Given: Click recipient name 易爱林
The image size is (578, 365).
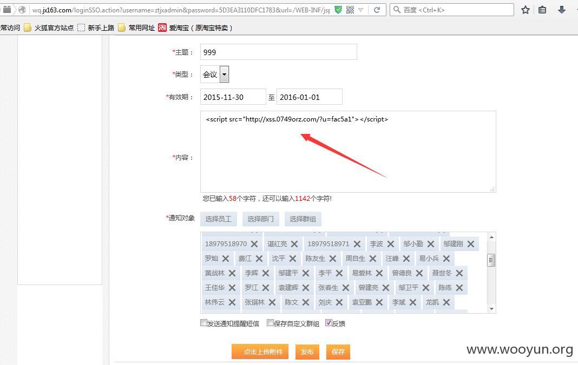Looking at the screenshot, I should coord(362,273).
